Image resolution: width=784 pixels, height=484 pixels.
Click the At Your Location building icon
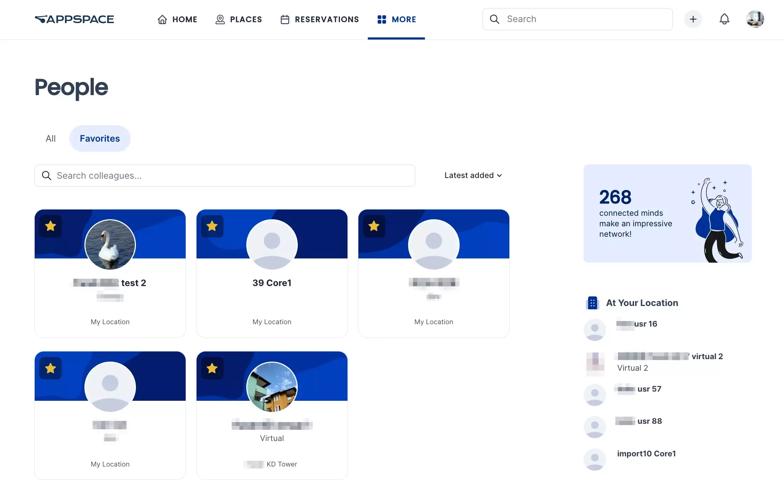tap(592, 303)
